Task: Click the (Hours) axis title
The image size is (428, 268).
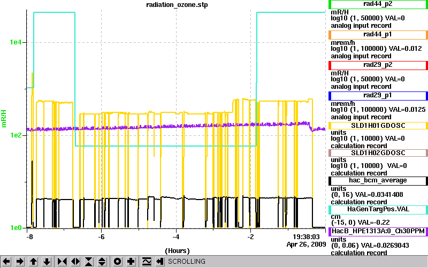Action: coord(177,251)
